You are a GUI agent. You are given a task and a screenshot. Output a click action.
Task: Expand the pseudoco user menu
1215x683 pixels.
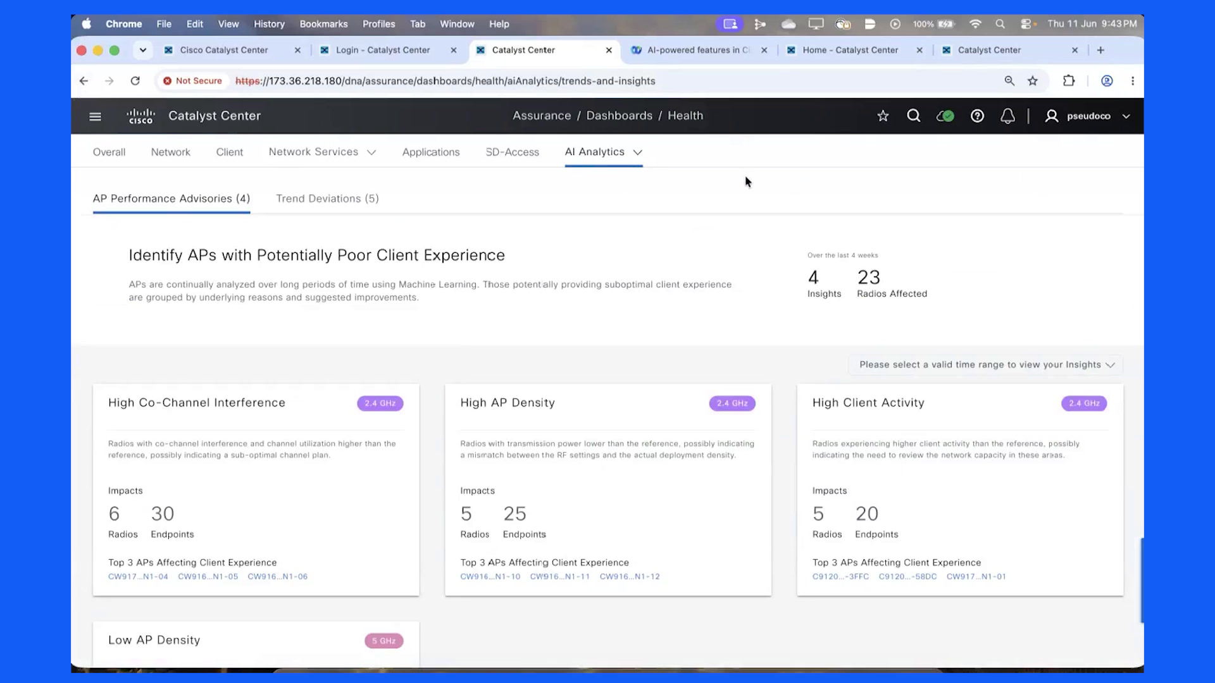point(1126,116)
